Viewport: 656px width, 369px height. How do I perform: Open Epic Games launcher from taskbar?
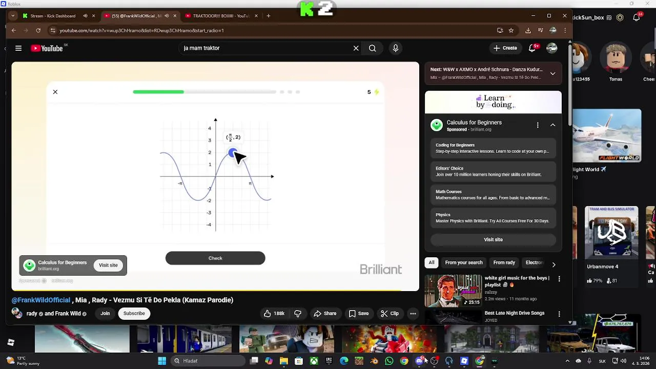[x=329, y=361]
